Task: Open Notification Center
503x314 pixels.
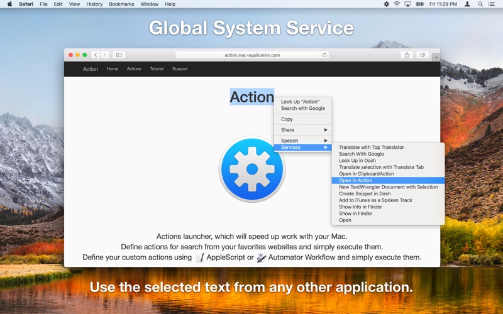Action: [x=492, y=4]
